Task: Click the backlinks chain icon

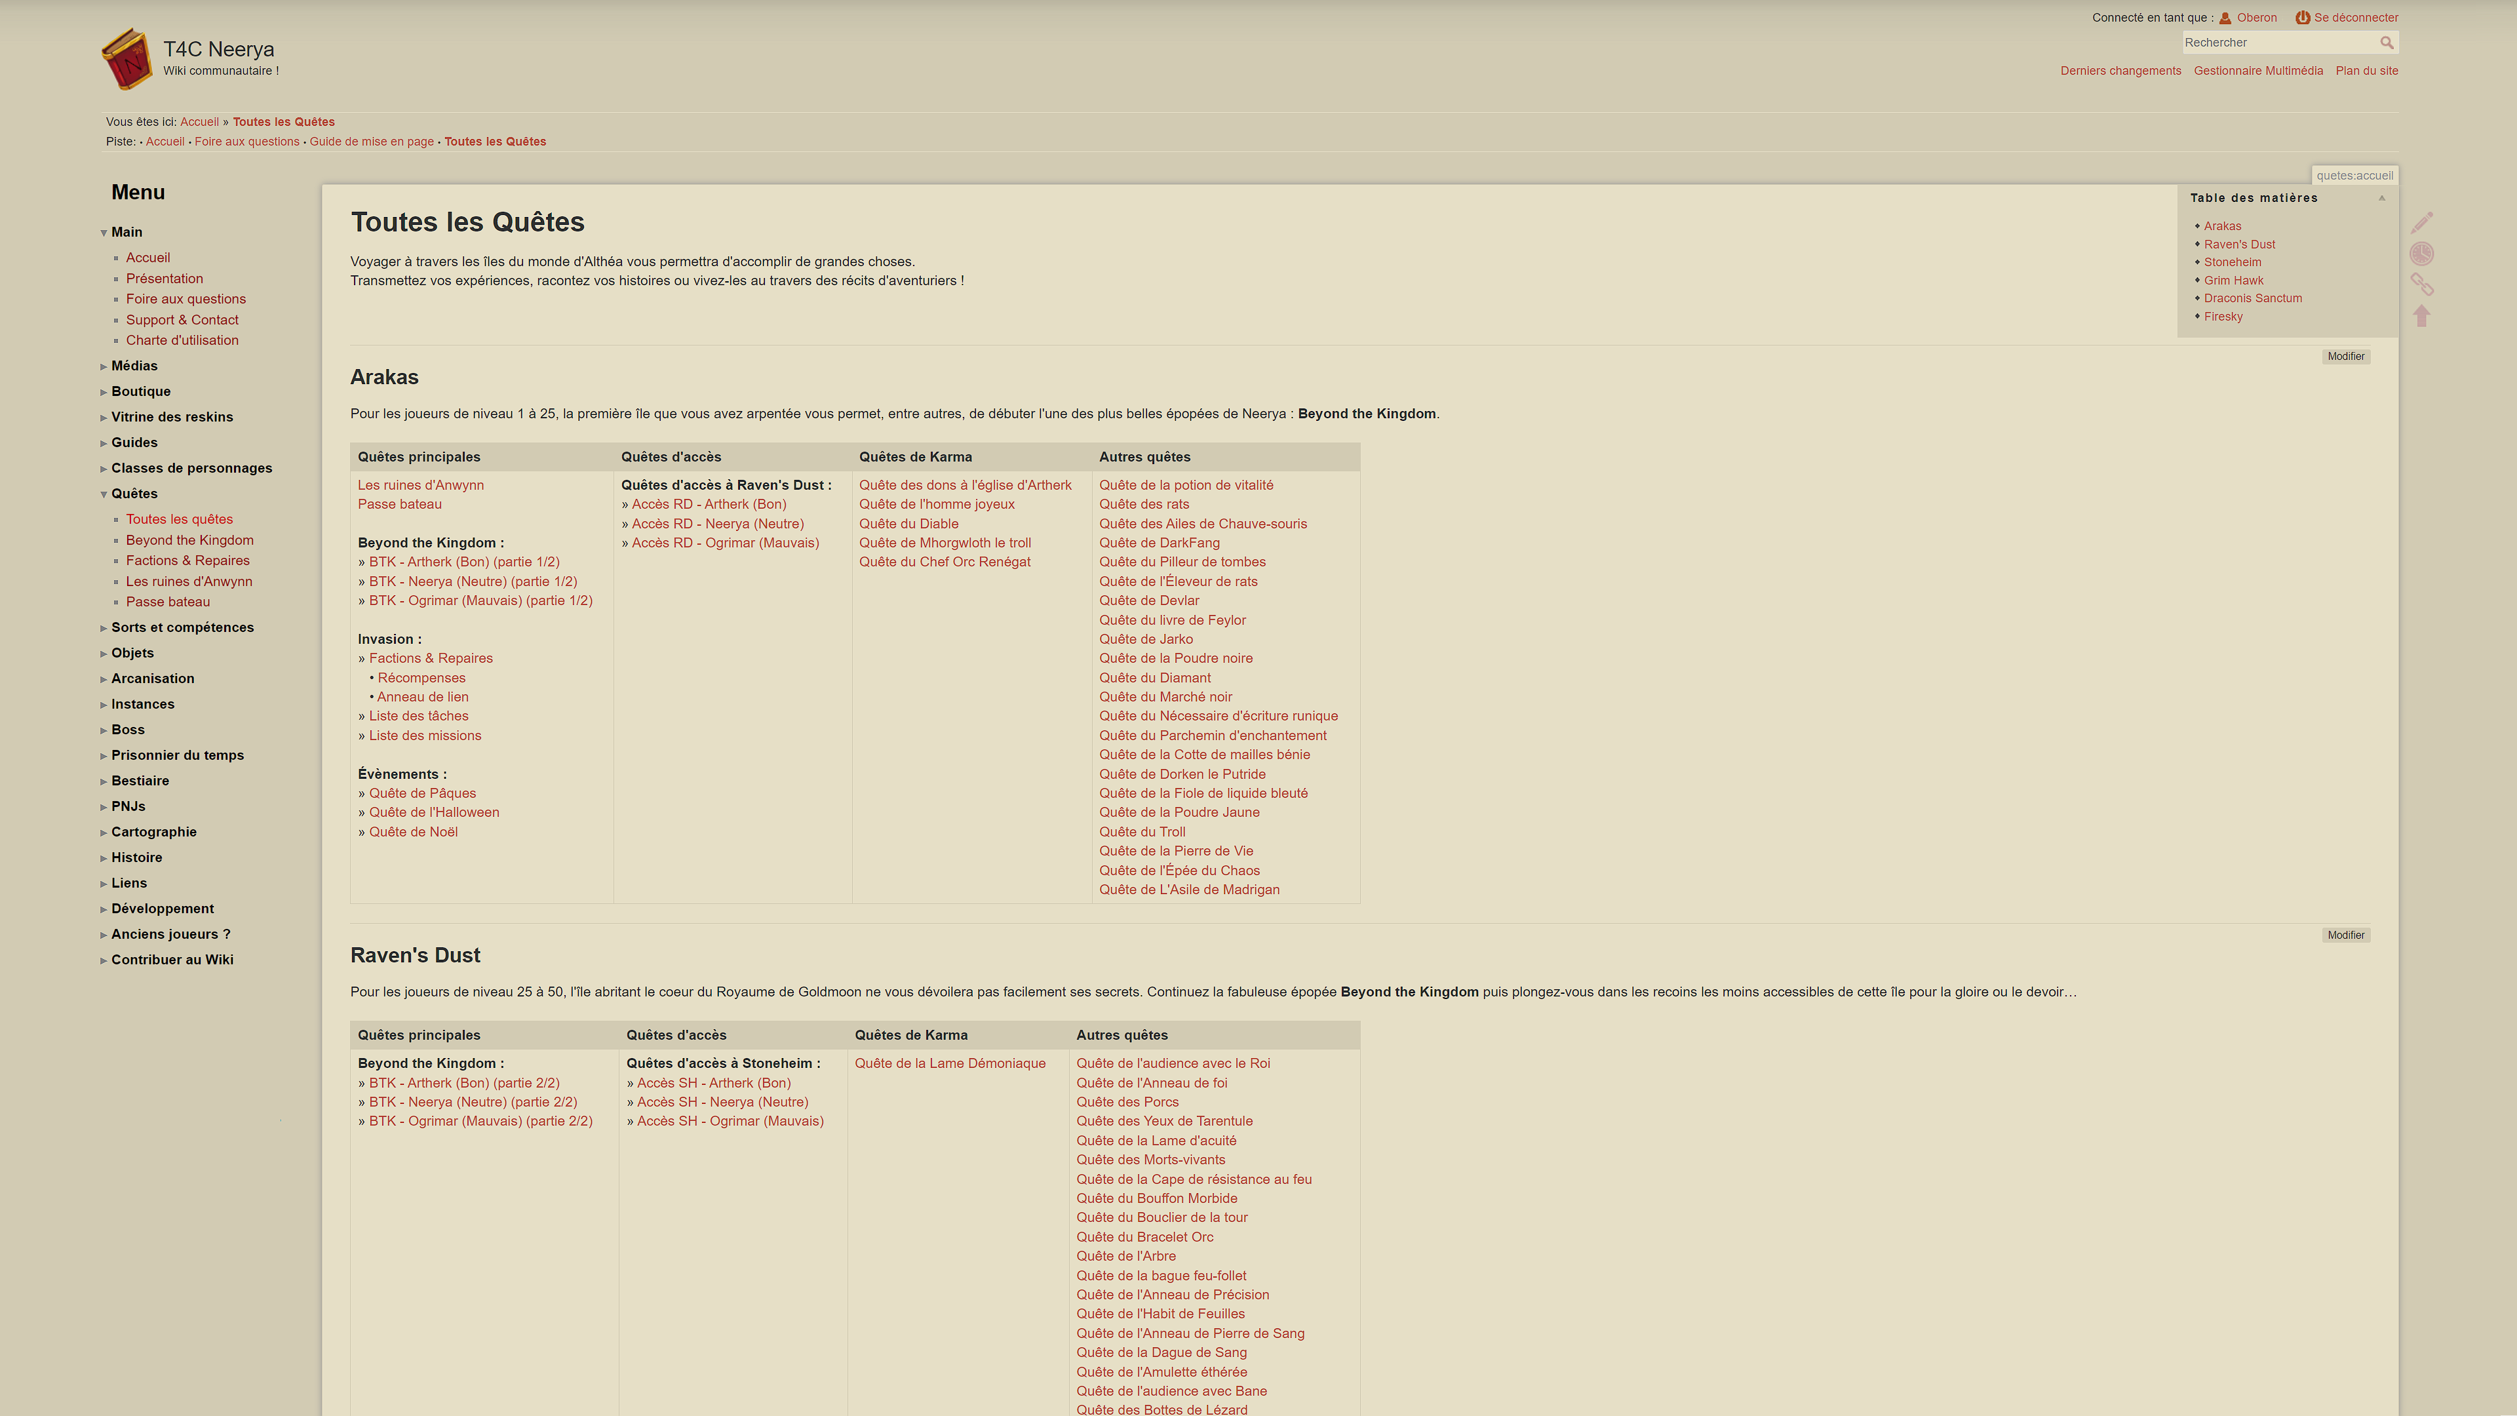Action: pos(2421,285)
